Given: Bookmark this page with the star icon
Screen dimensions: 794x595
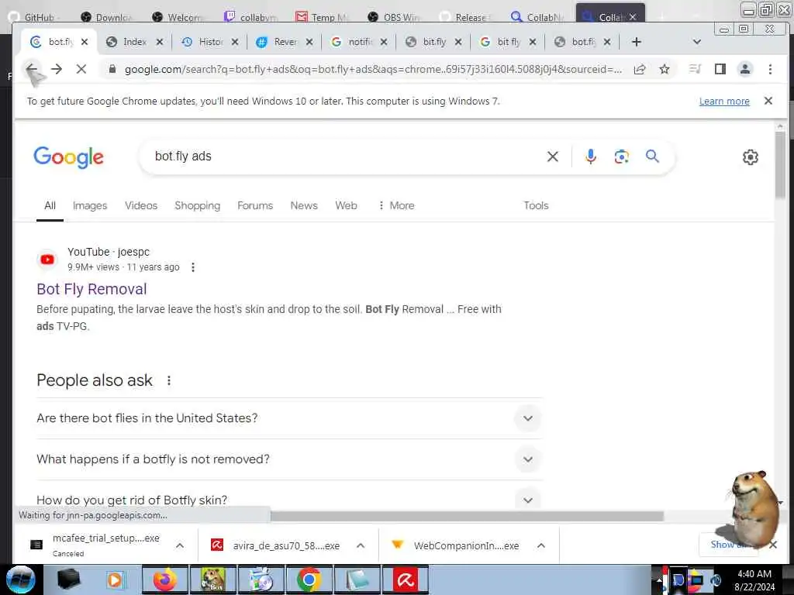Looking at the screenshot, I should [x=665, y=69].
